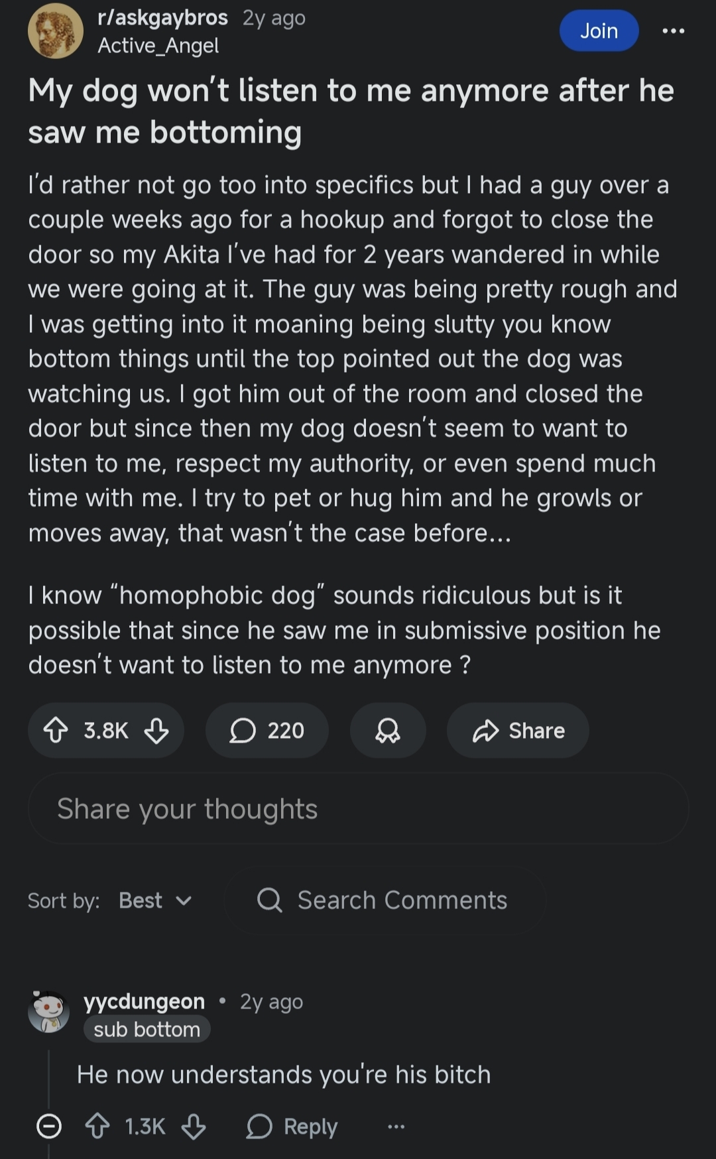716x1159 pixels.
Task: Open more options for yycdungeon's comment
Action: pos(396,1127)
